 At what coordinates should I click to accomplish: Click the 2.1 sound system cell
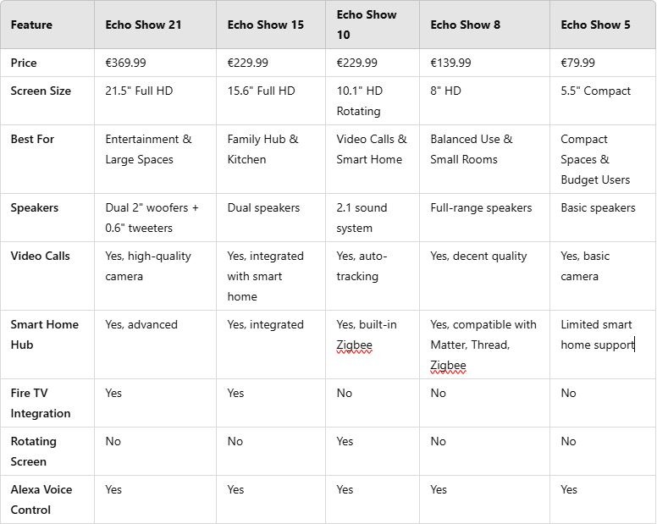(362, 218)
